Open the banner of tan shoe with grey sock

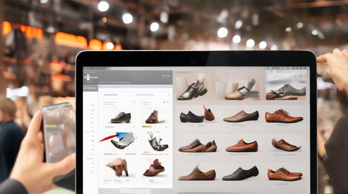point(238,86)
